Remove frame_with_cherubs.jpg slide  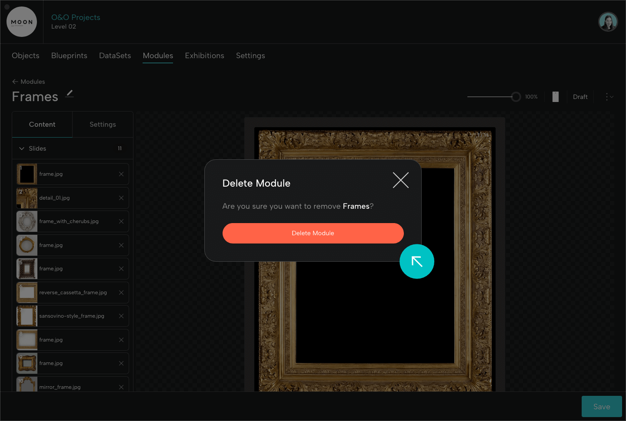121,221
